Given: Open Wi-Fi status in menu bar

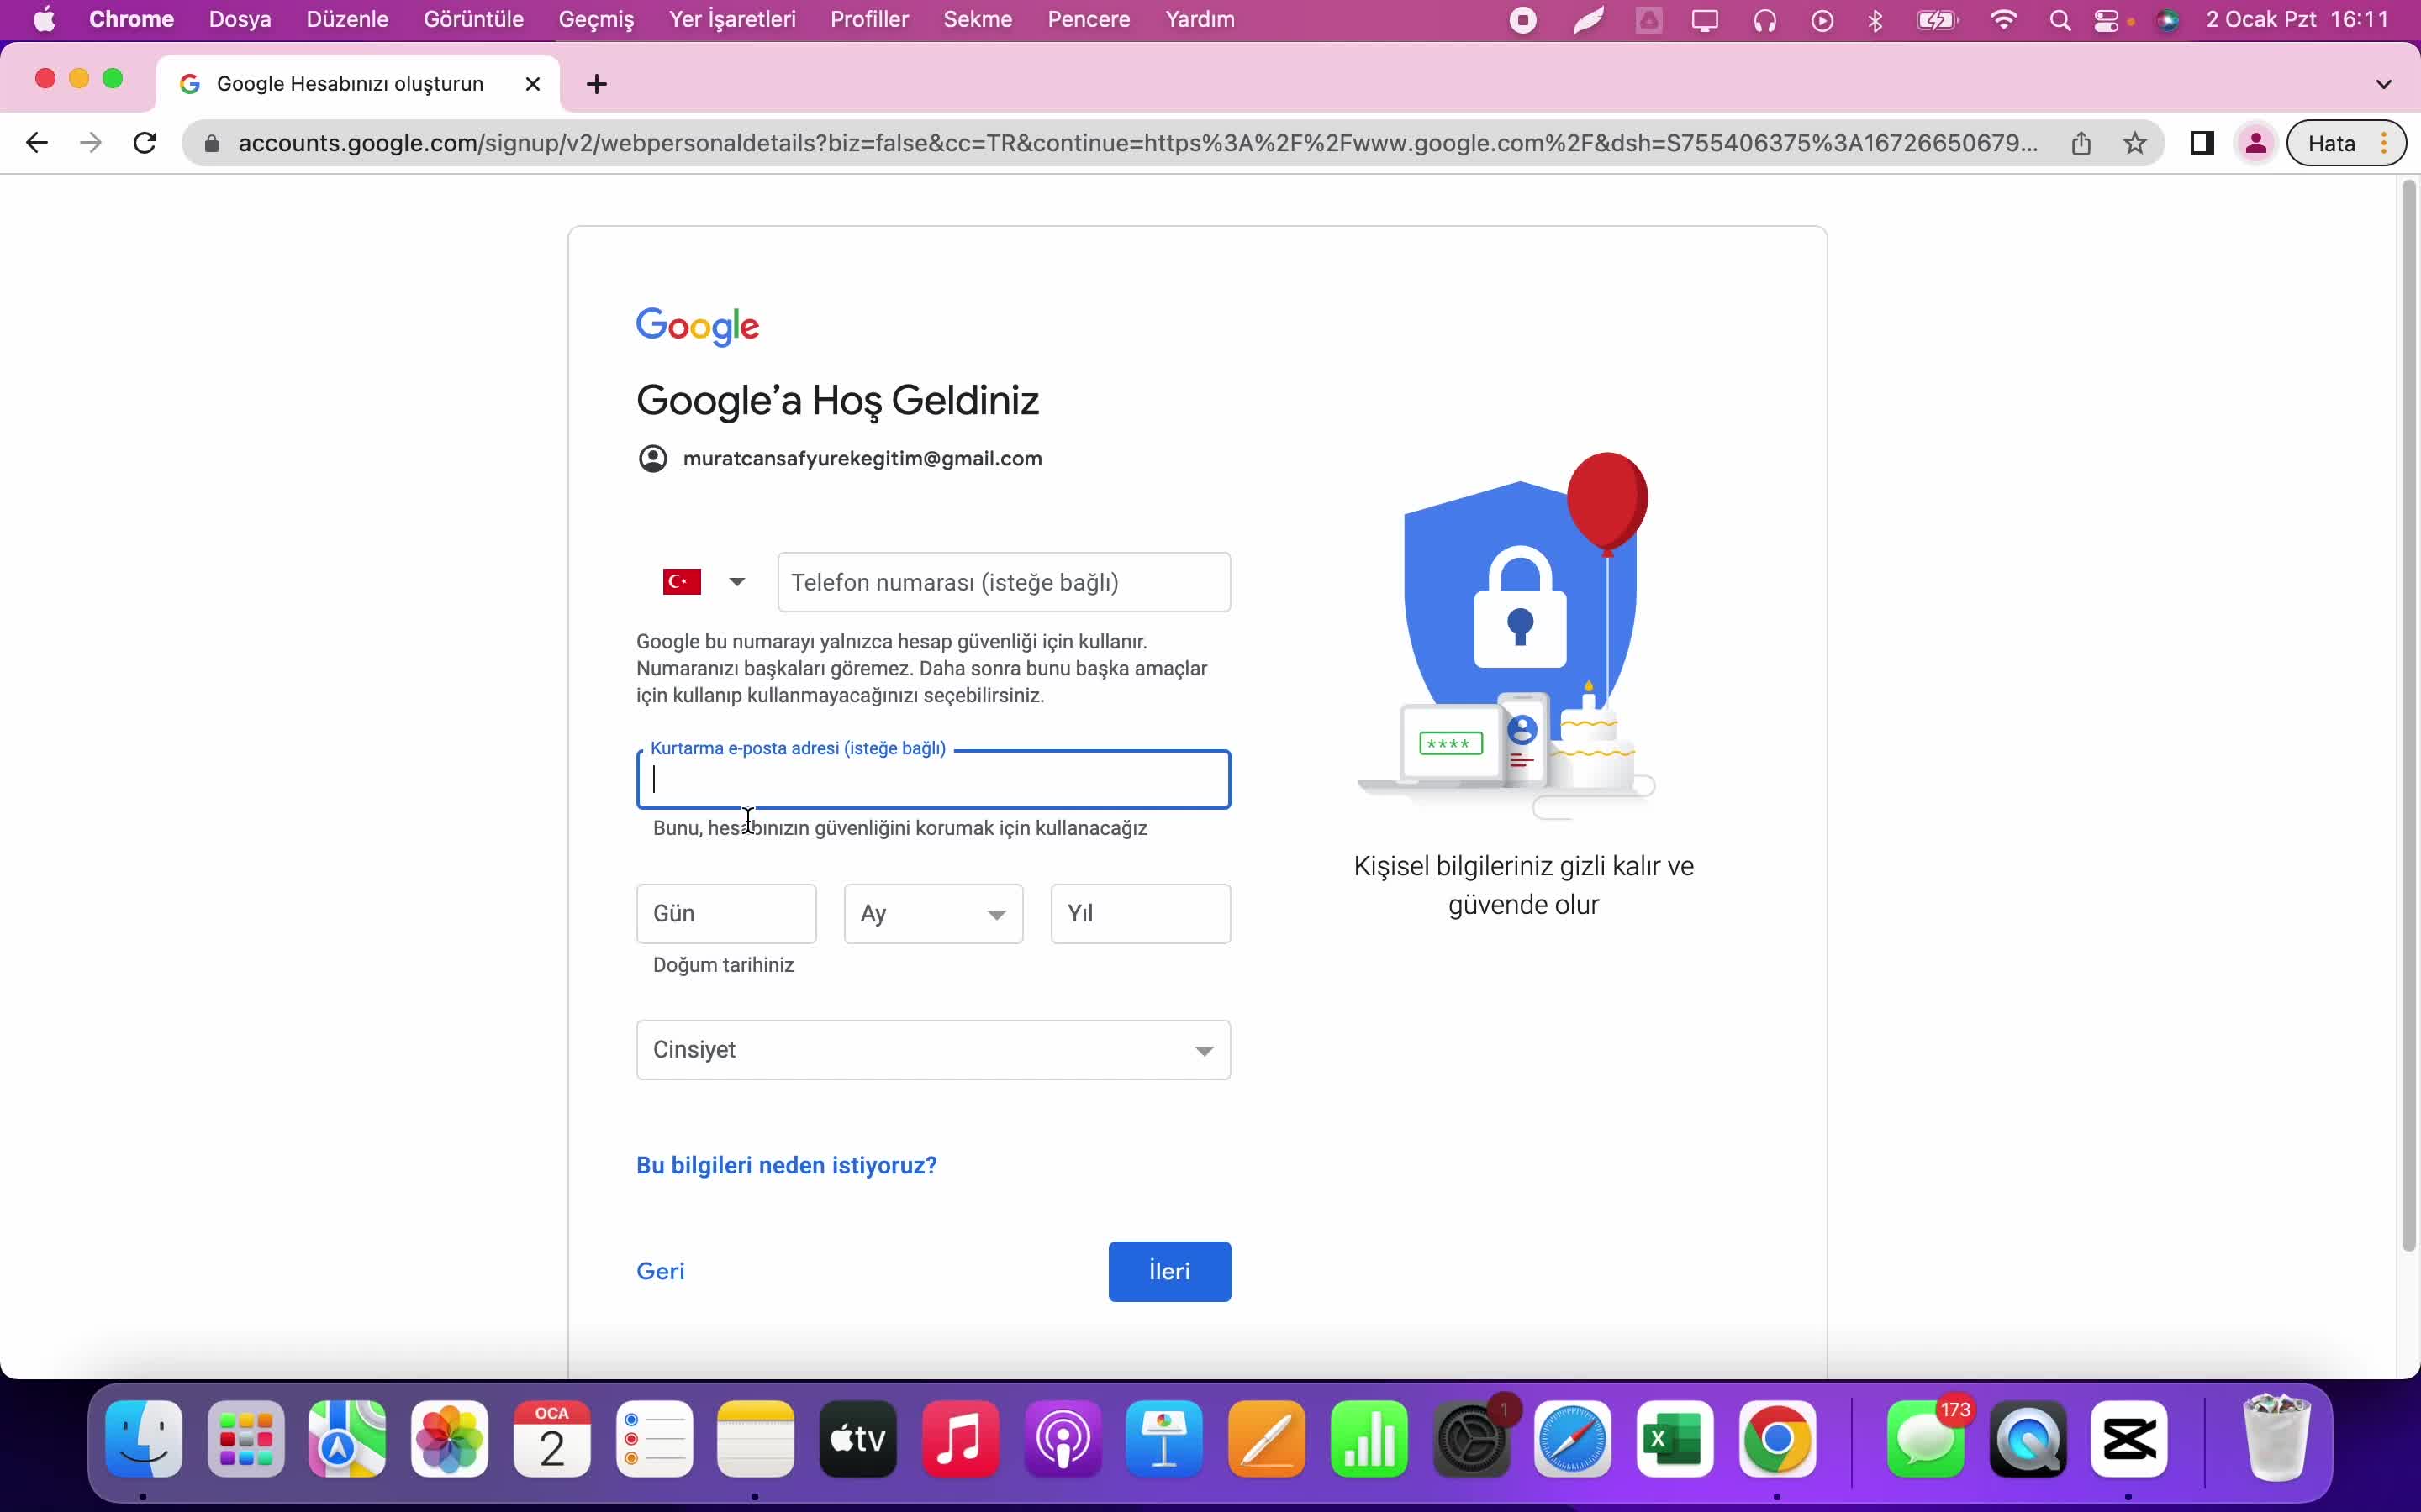Looking at the screenshot, I should pyautogui.click(x=2004, y=20).
